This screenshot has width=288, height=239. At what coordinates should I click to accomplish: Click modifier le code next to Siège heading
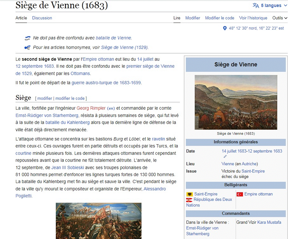point(70,98)
